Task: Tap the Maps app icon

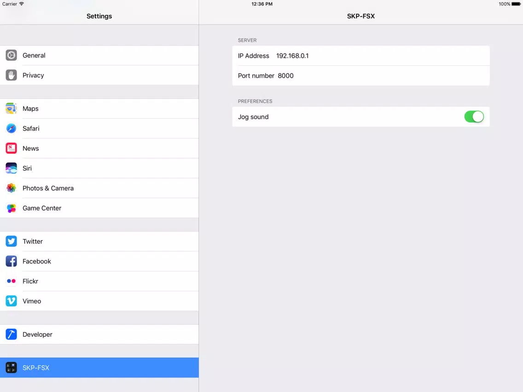Action: tap(12, 109)
